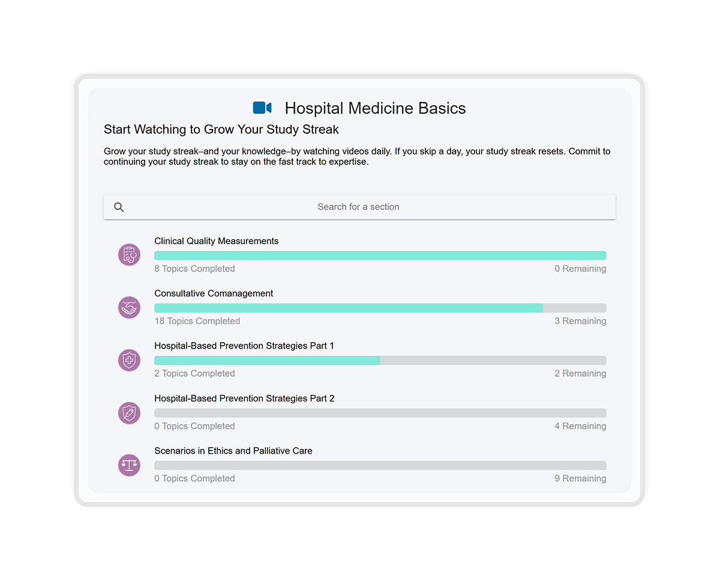Viewport: 720px width, 576px height.
Task: Click the Hospital Medicine Basics heading
Action: pyautogui.click(x=375, y=108)
